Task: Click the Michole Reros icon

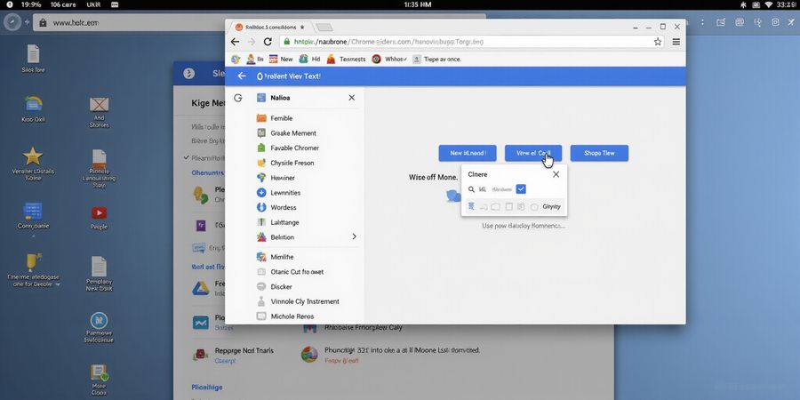Action: point(261,316)
